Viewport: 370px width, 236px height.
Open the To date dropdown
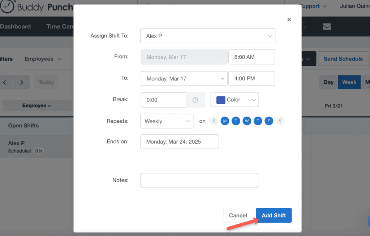[184, 79]
